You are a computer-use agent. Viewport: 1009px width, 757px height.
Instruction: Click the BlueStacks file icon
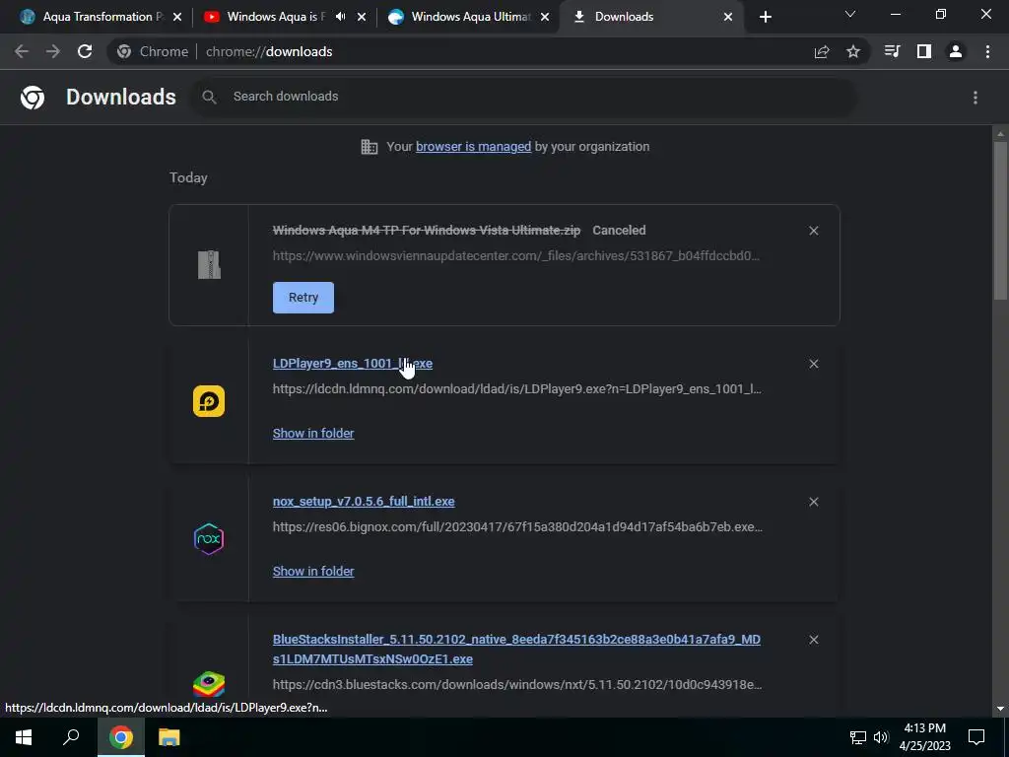[209, 685]
